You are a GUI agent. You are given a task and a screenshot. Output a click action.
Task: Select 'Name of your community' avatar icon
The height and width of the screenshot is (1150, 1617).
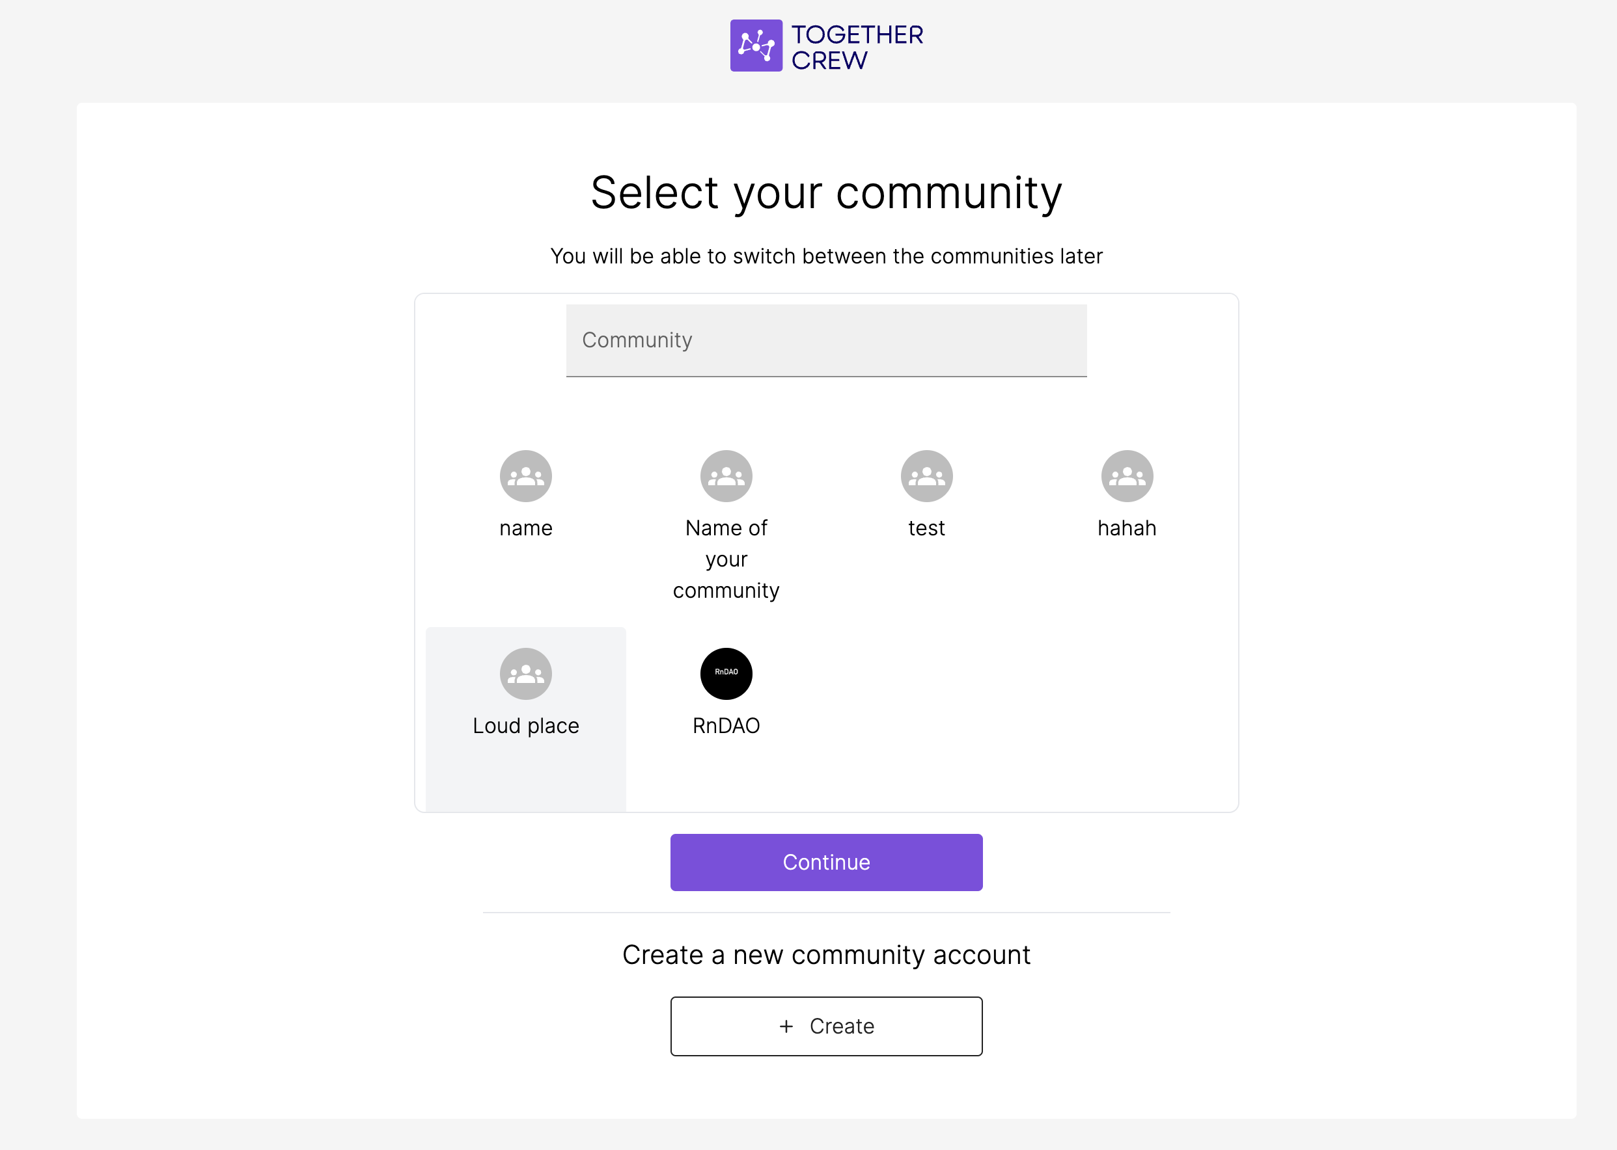[x=726, y=476]
